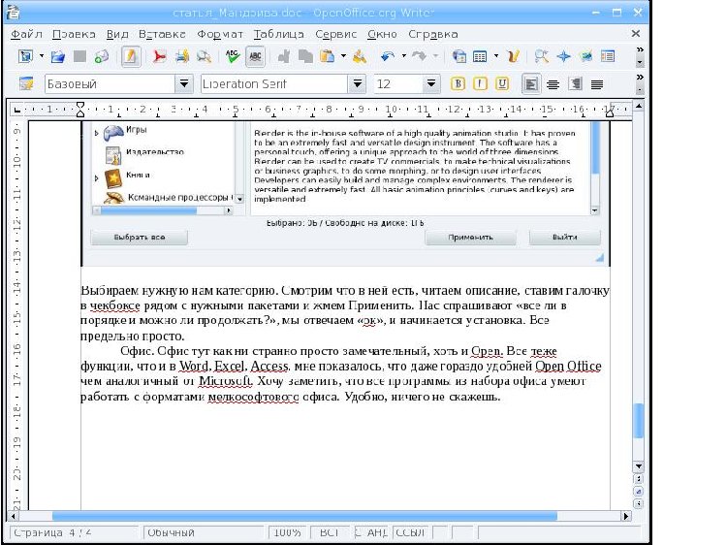Open the paragraph style dropdown (Базовый)
The width and height of the screenshot is (727, 545).
click(x=184, y=84)
